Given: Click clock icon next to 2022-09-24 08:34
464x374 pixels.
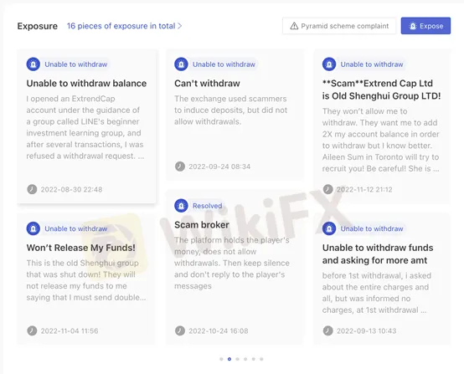Looking at the screenshot, I should [x=180, y=167].
